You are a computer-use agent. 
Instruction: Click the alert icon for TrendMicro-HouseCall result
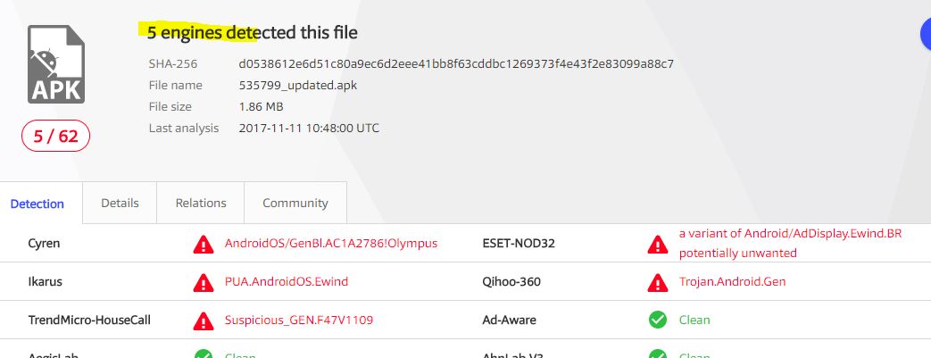pos(204,321)
